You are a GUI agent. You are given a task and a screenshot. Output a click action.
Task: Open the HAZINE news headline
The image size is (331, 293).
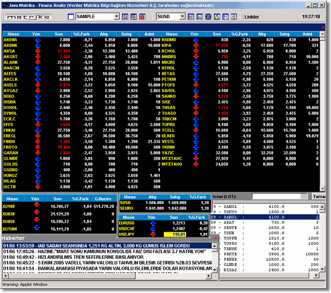[x=111, y=251]
